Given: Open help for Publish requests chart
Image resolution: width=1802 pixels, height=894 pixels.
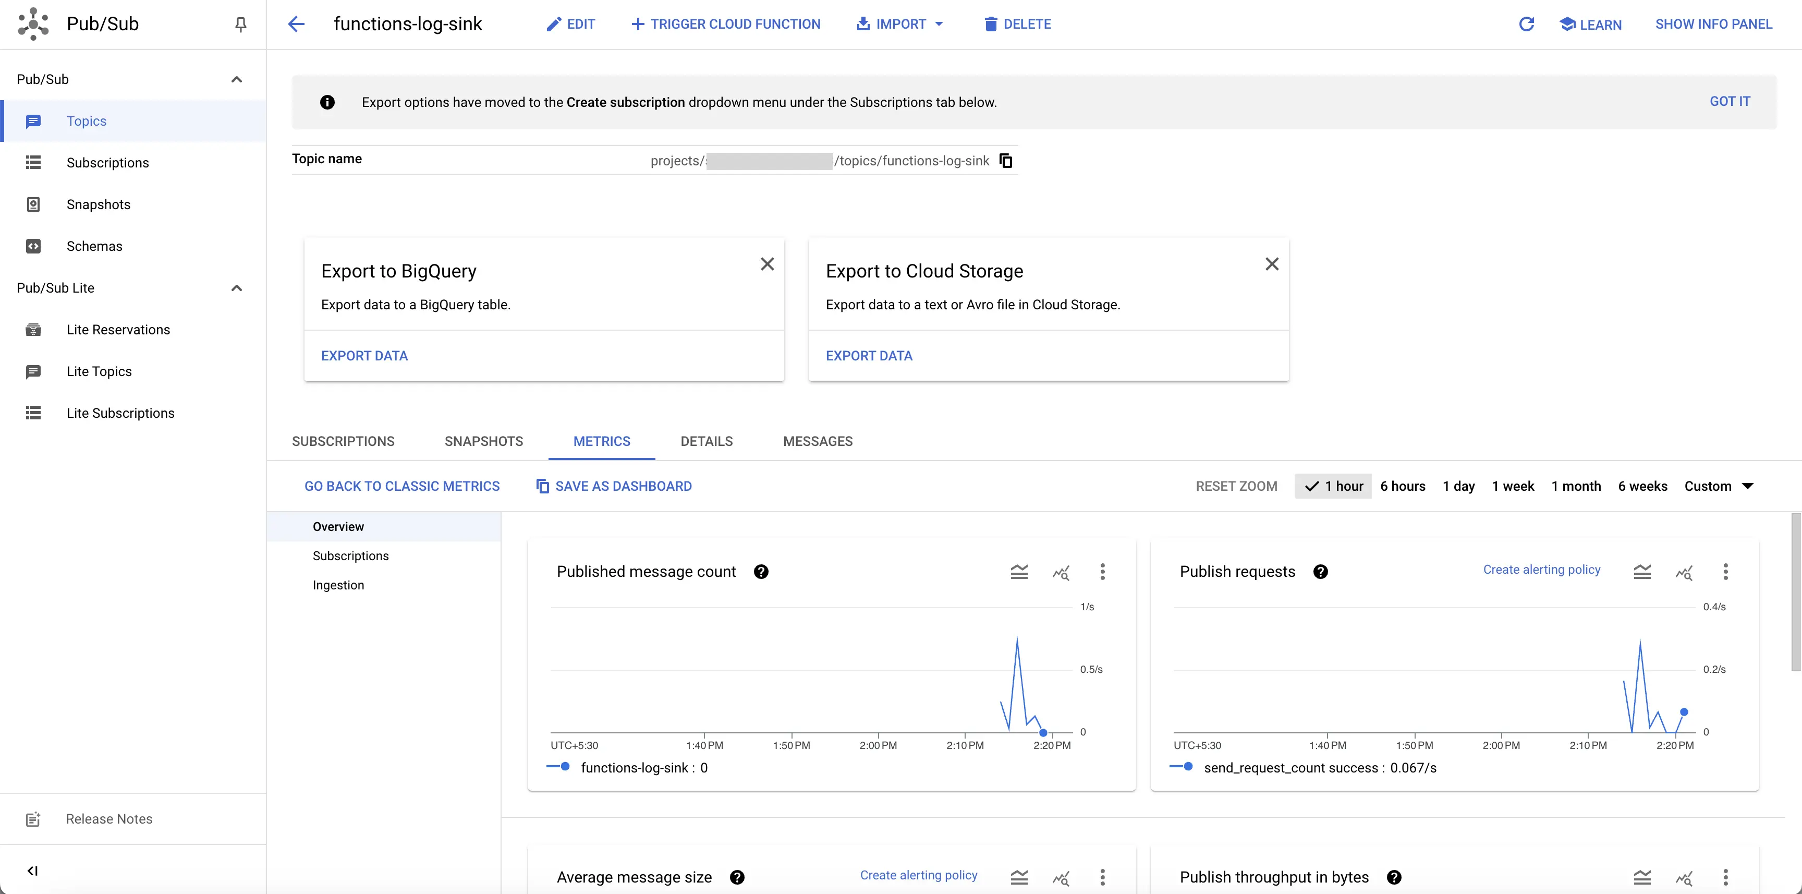Looking at the screenshot, I should (x=1320, y=572).
